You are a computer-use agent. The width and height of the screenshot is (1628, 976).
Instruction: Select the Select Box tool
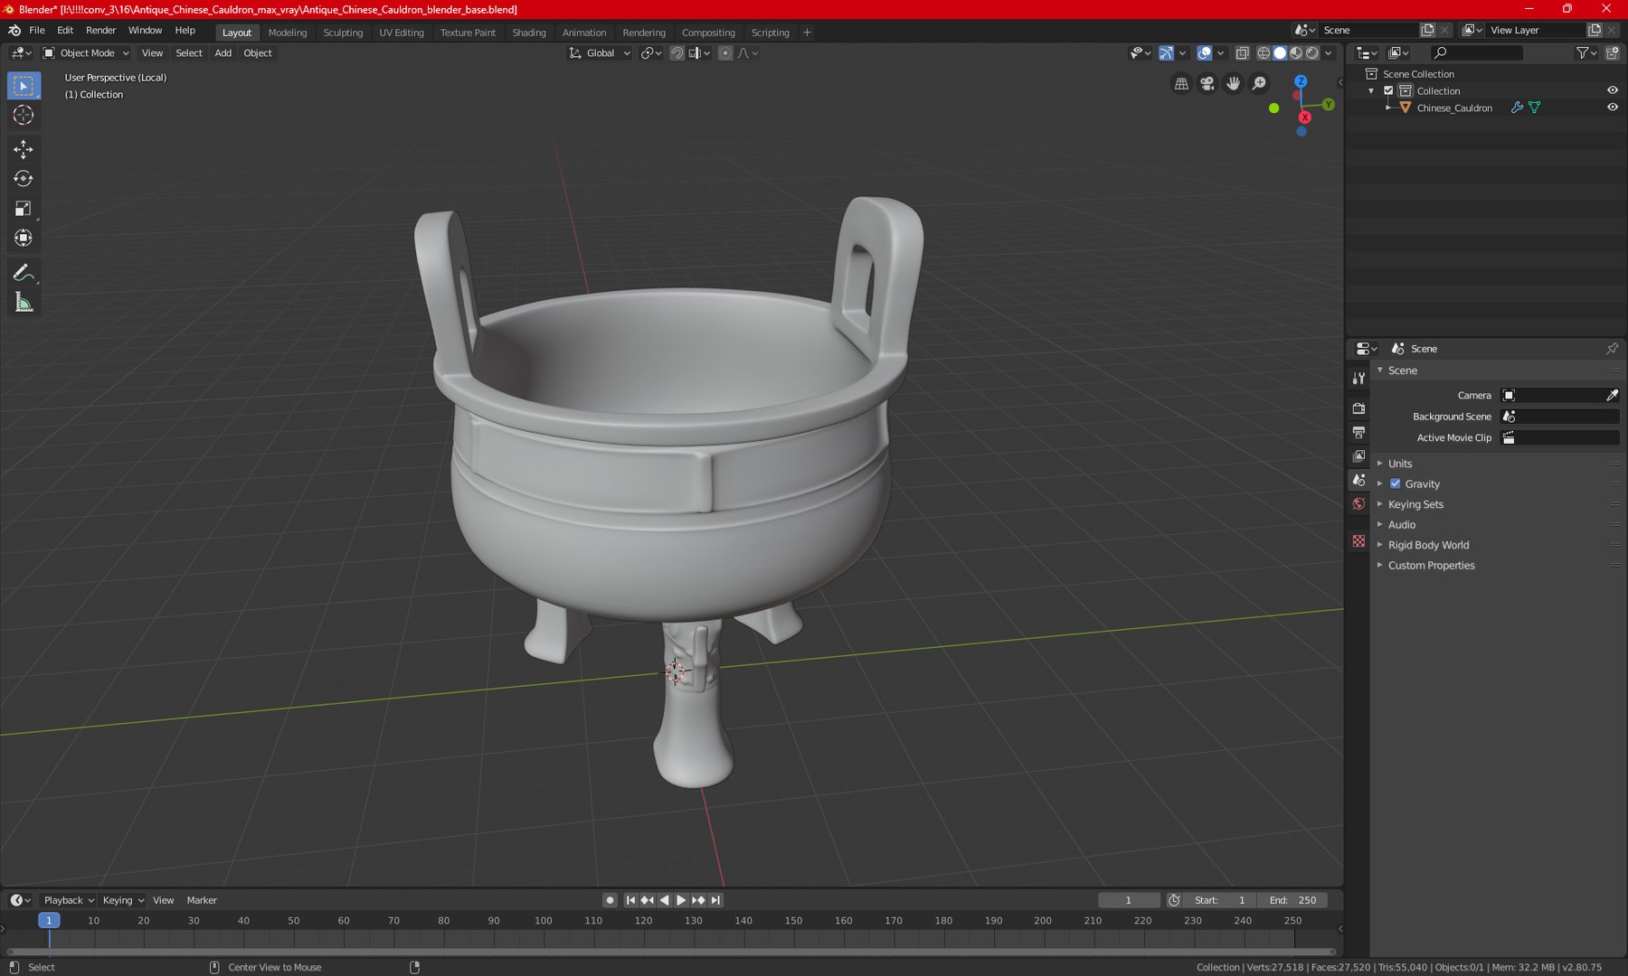coord(24,86)
